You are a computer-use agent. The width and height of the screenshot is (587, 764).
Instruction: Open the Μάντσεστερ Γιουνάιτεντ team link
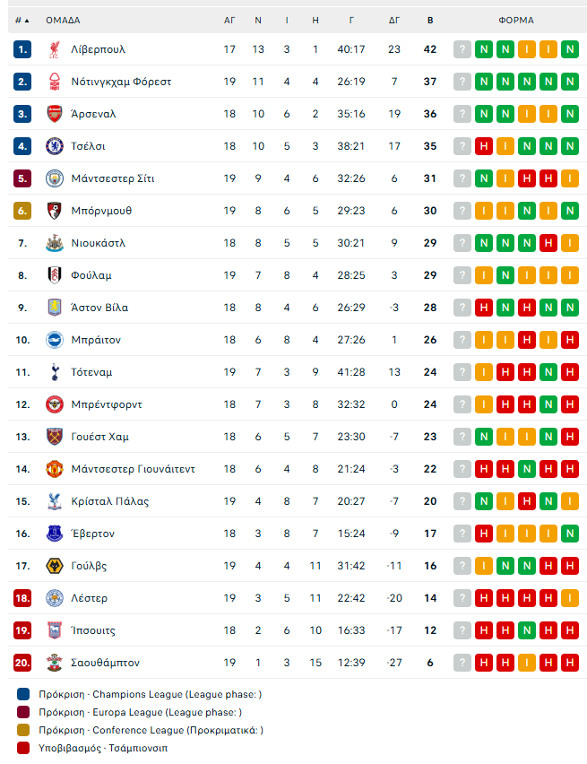click(x=133, y=469)
